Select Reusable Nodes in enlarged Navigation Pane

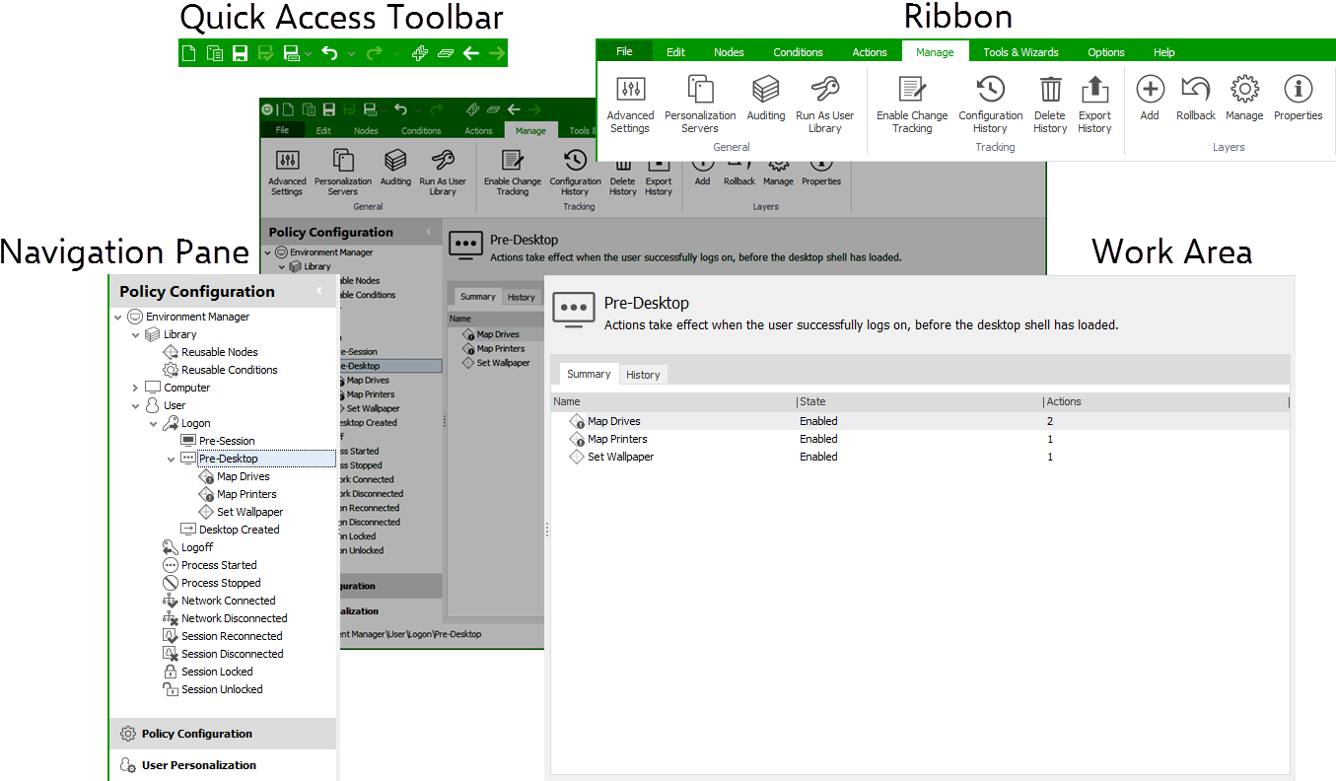(x=220, y=352)
